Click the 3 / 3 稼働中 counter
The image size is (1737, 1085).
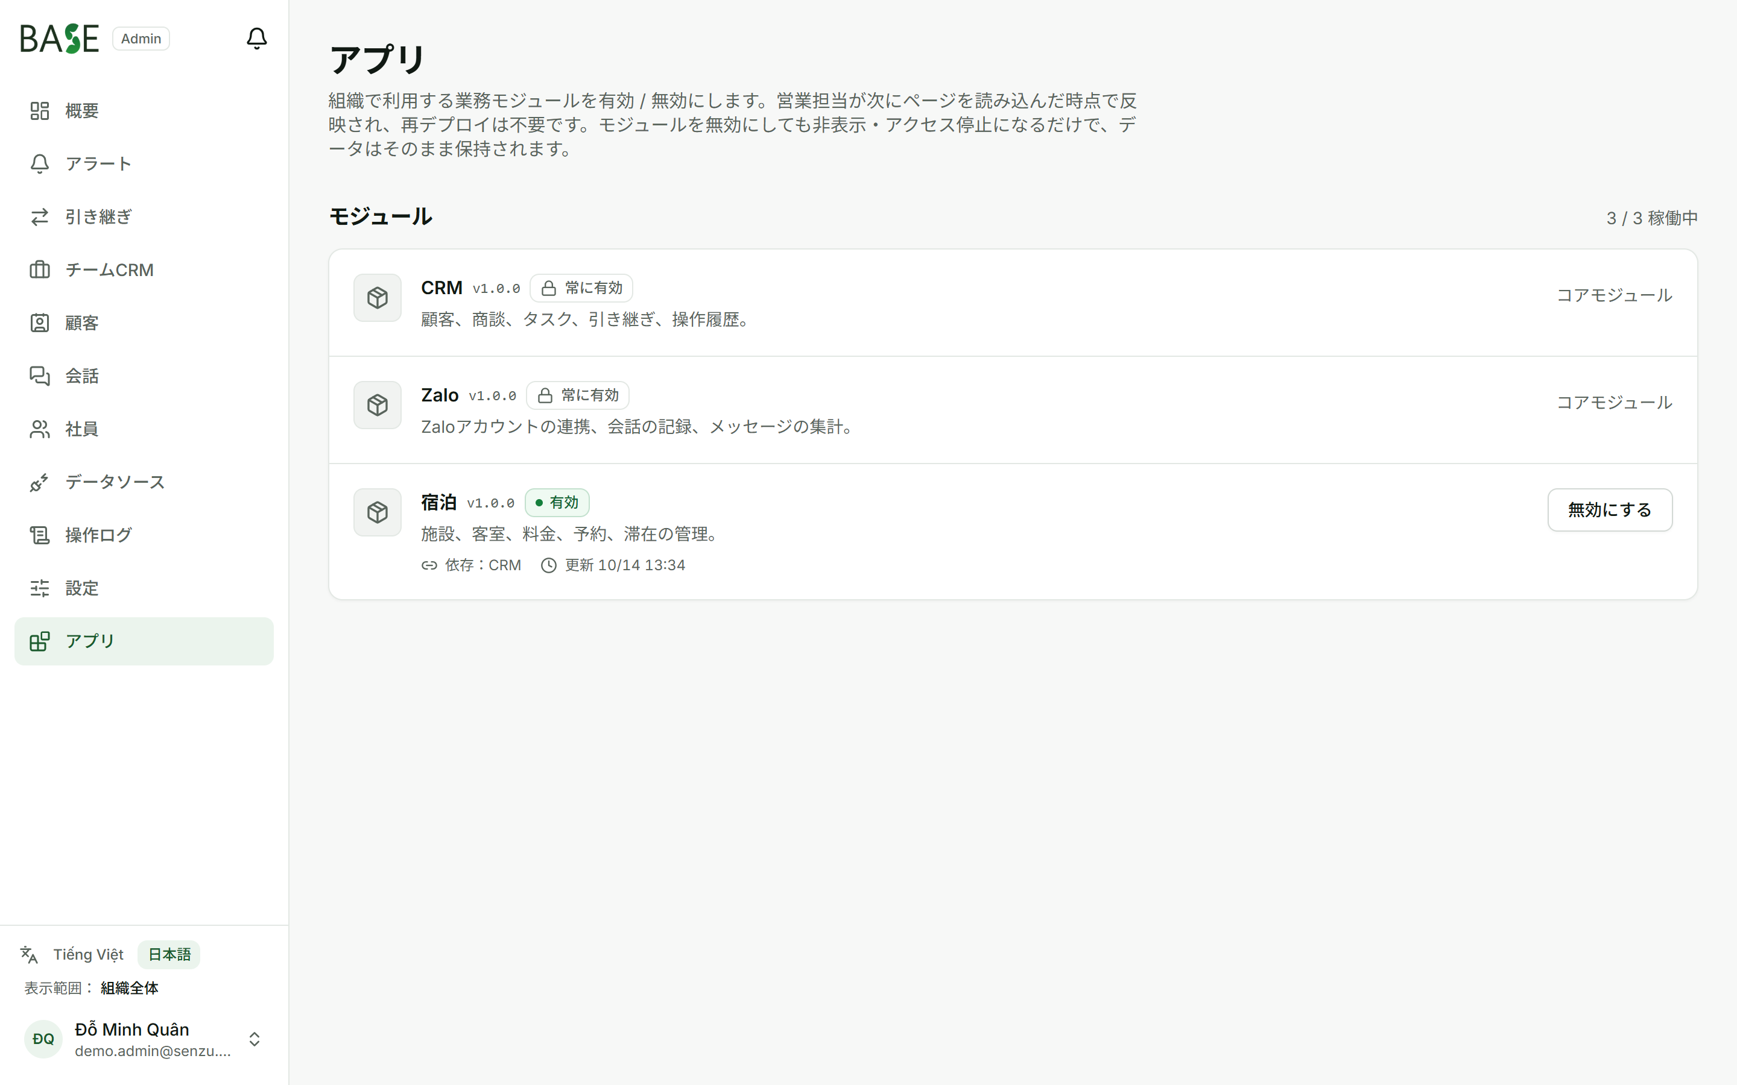1653,218
